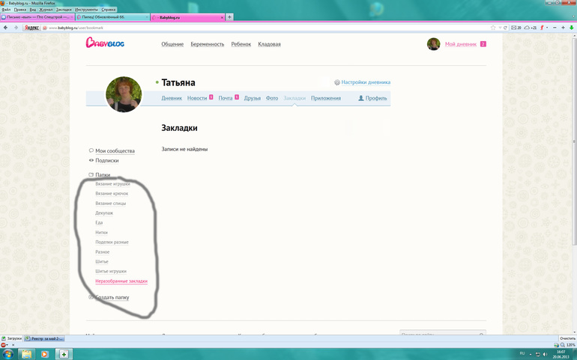
Task: Open Настройки дневника link
Action: tap(365, 82)
